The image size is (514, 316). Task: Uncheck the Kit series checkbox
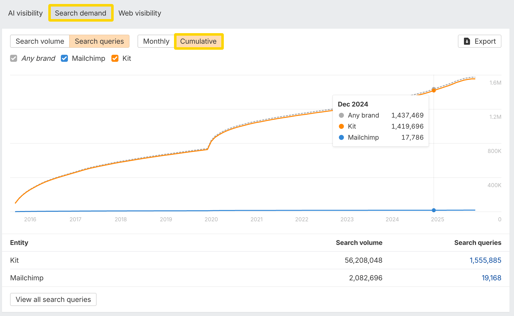tap(115, 58)
